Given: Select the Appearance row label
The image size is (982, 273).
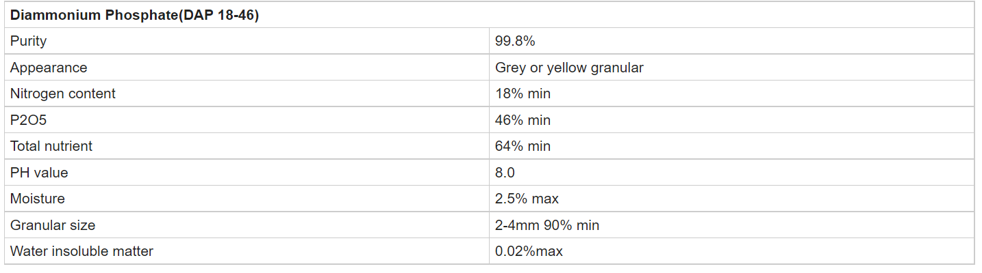Looking at the screenshot, I should (49, 68).
